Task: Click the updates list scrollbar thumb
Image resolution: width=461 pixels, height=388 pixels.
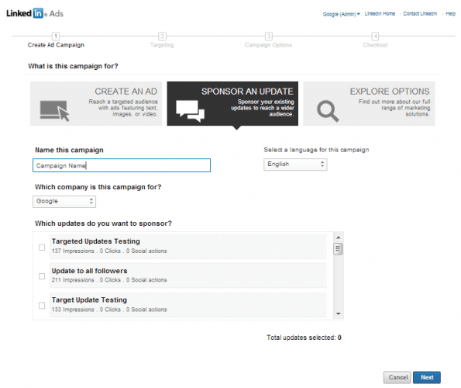Action: pyautogui.click(x=338, y=249)
